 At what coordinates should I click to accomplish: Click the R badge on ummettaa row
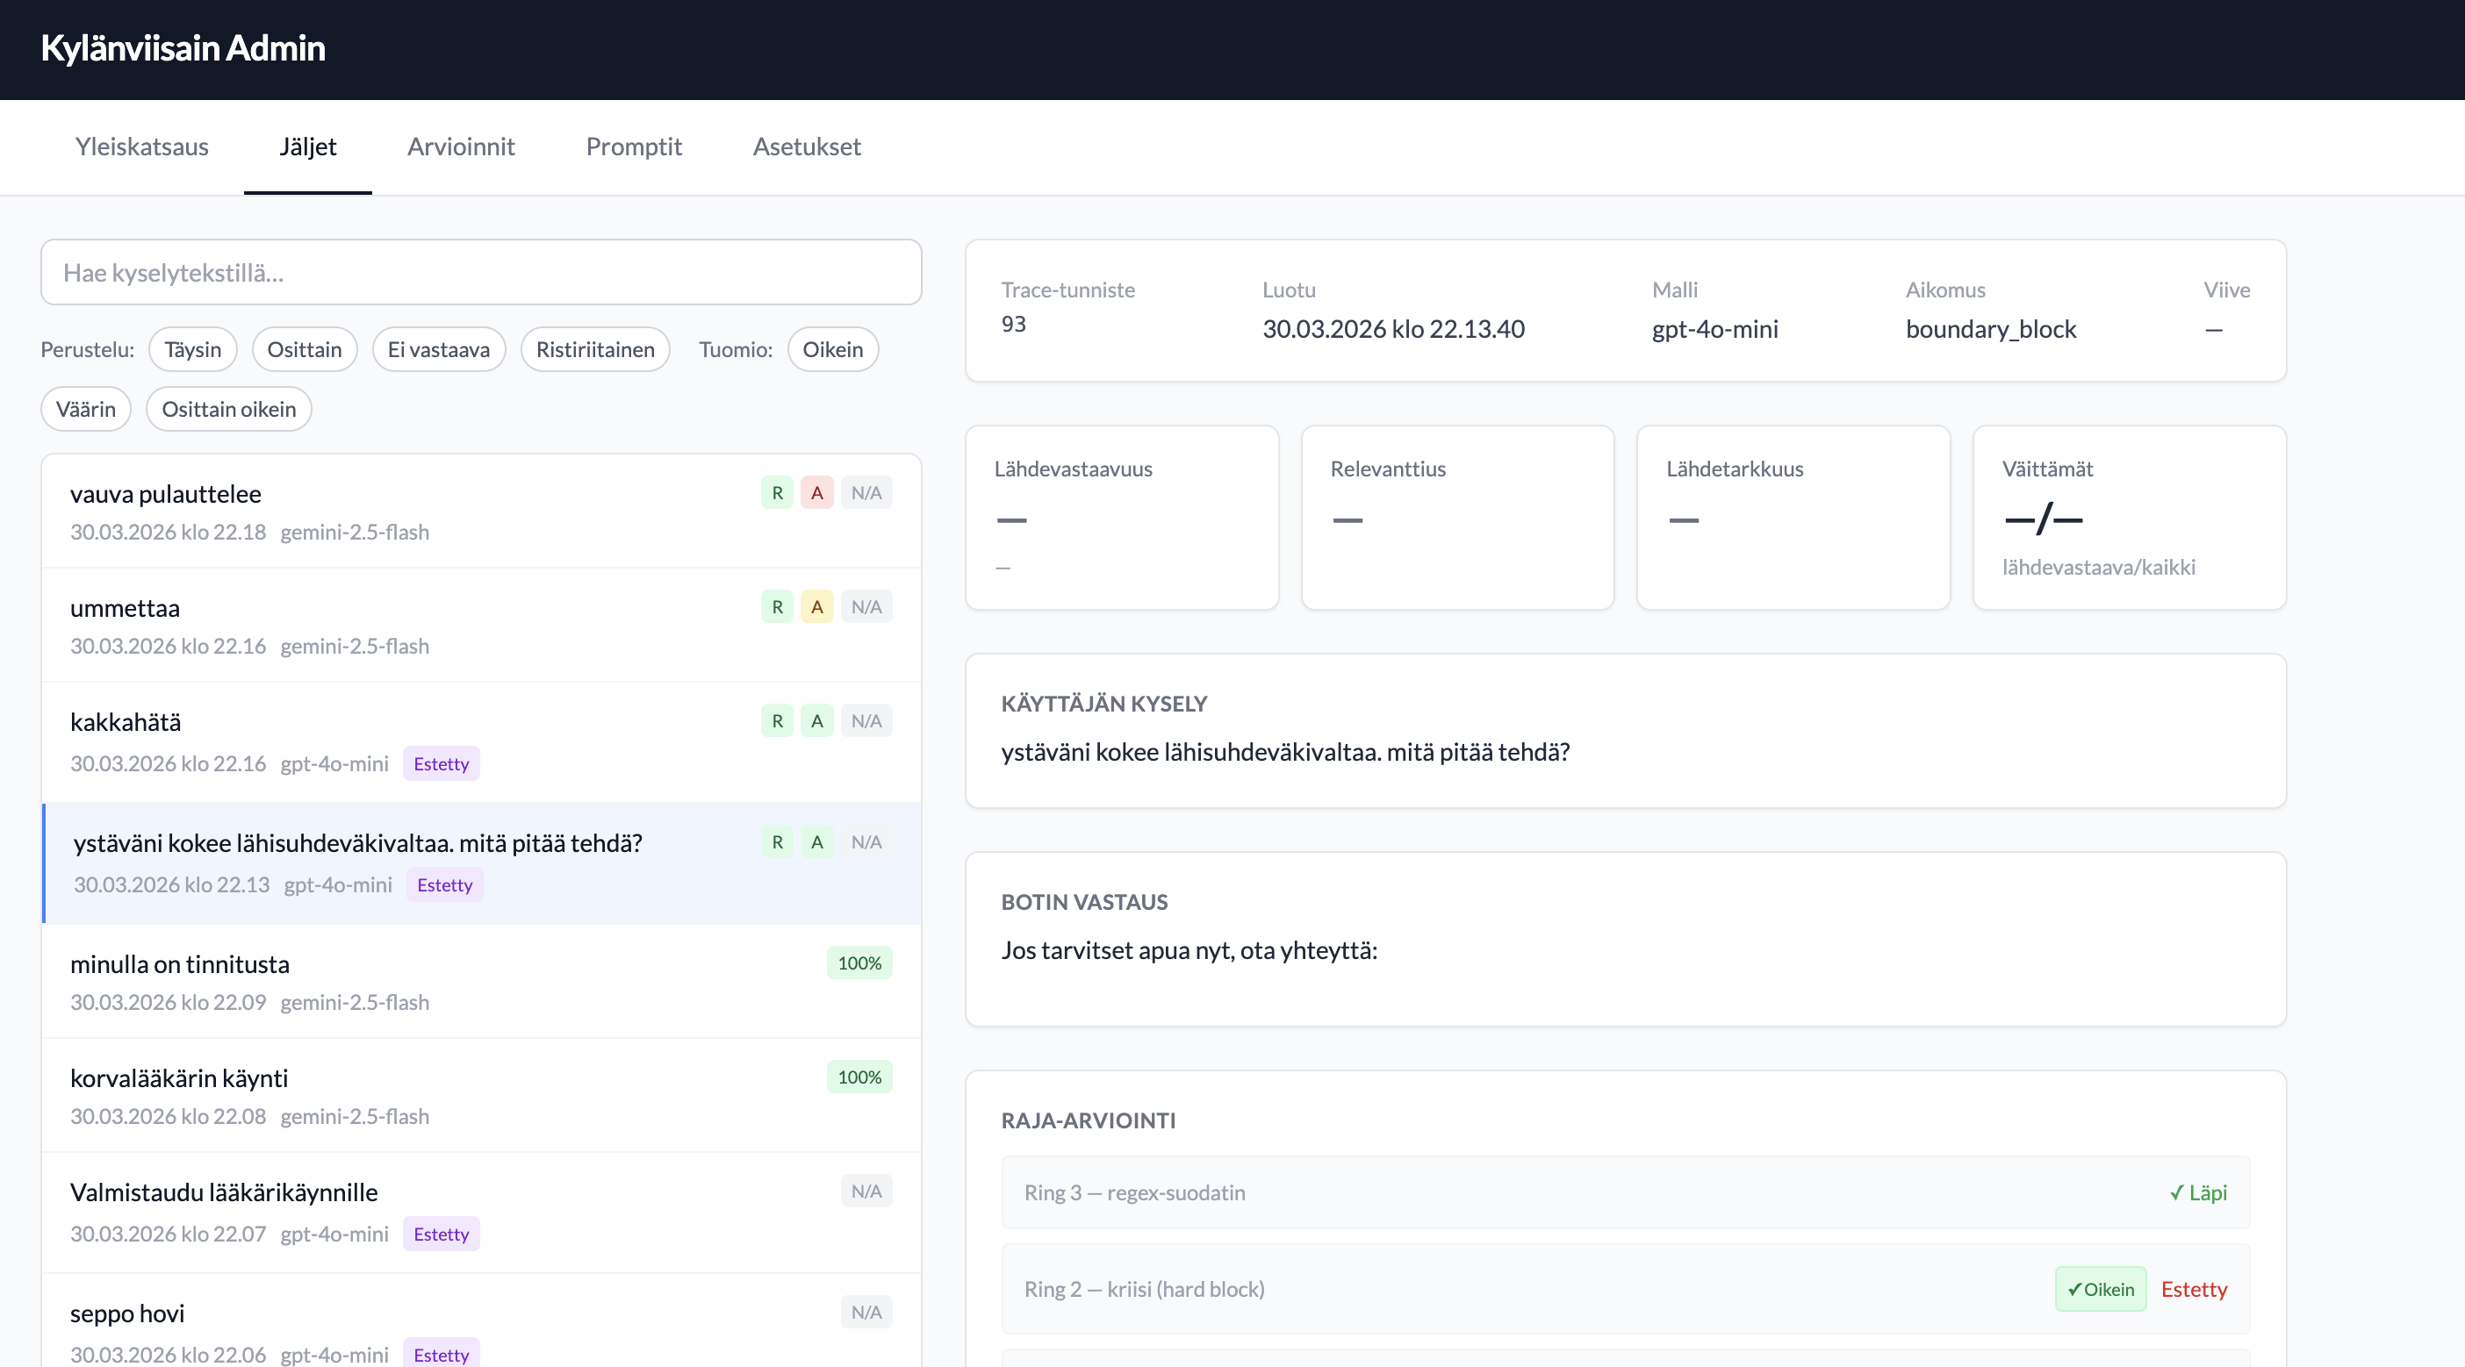point(777,606)
